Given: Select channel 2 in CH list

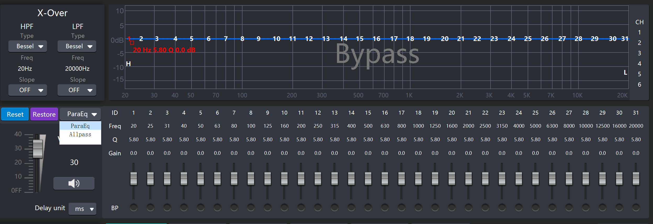Looking at the screenshot, I should click(639, 43).
